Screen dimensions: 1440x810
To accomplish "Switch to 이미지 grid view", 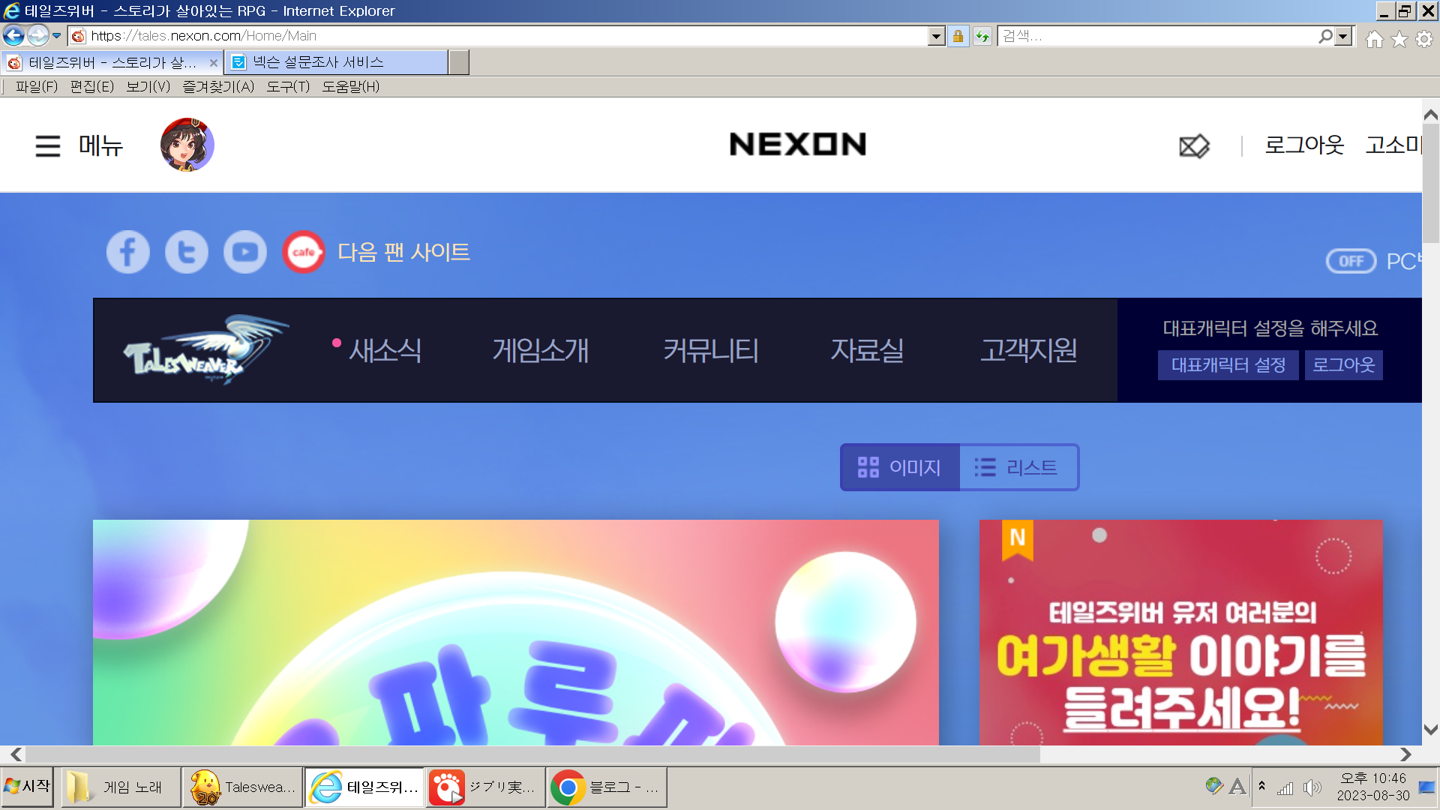I will [899, 467].
